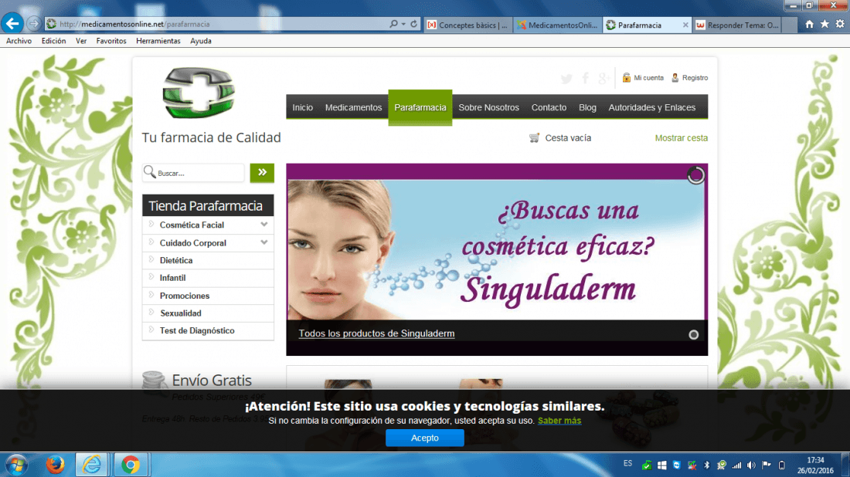
Task: Open the Windows Start button
Action: click(16, 465)
